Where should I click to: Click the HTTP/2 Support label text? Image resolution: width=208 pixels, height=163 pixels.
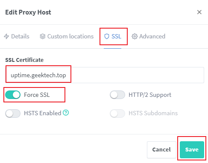coord(150,95)
